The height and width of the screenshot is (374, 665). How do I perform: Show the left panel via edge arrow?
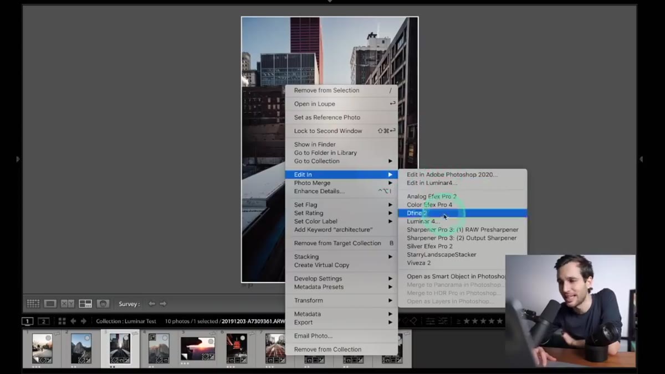click(x=18, y=159)
